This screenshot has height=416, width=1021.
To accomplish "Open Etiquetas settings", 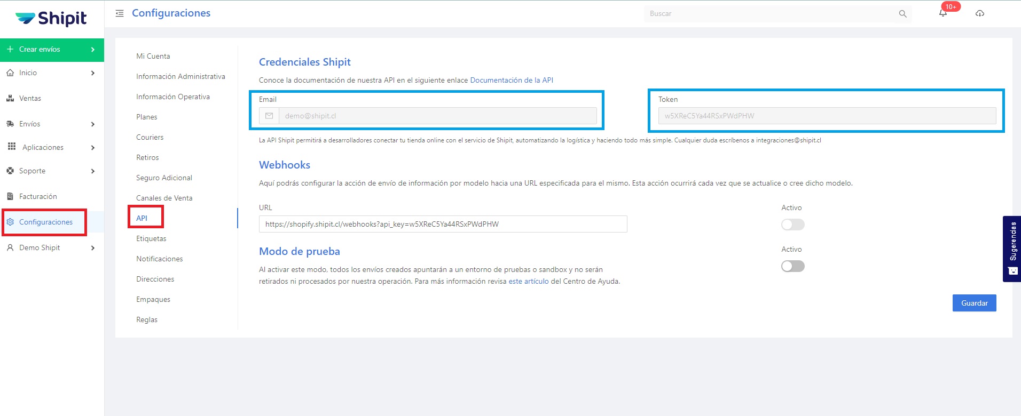I will pyautogui.click(x=151, y=238).
